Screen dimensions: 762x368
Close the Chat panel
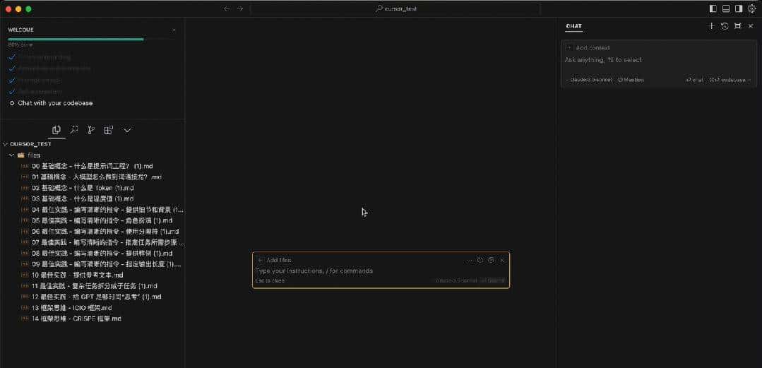pyautogui.click(x=751, y=26)
